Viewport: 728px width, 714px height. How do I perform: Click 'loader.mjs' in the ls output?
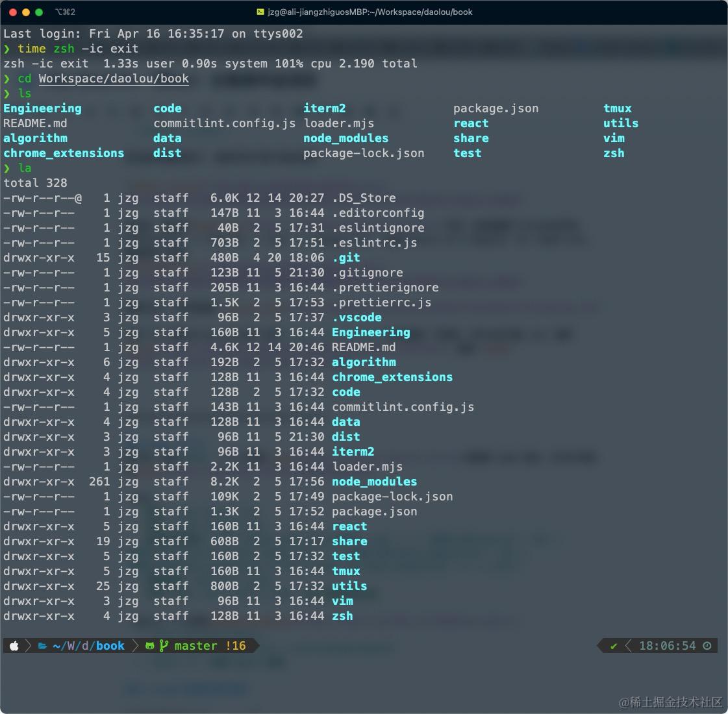click(x=338, y=123)
